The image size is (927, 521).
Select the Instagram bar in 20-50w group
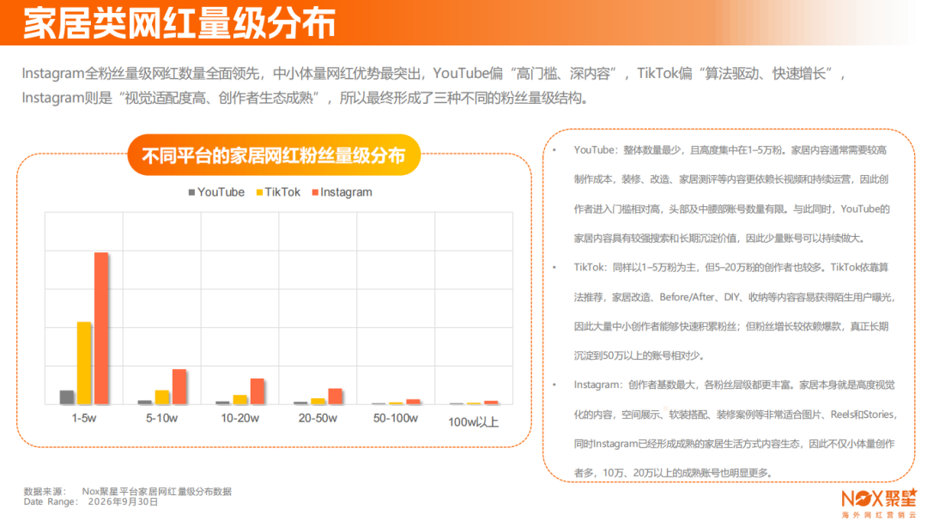click(336, 397)
